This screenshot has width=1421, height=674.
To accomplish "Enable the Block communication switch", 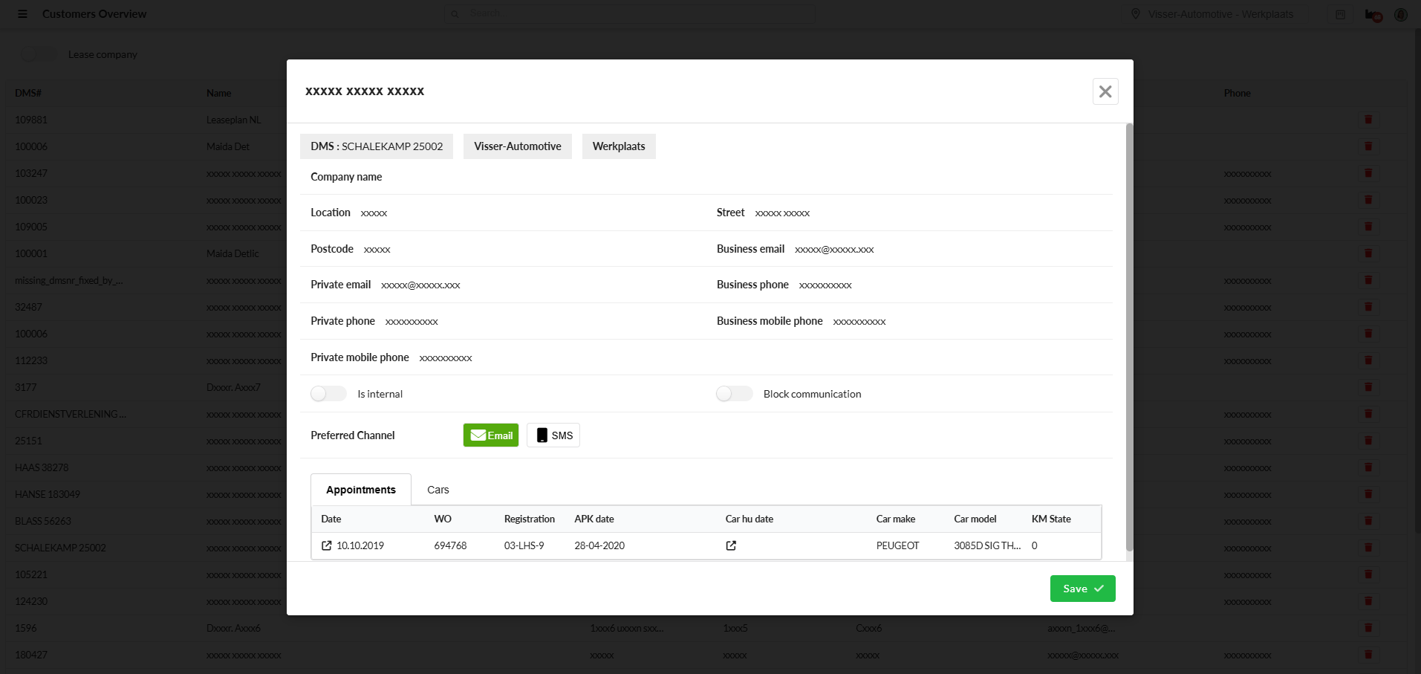I will click(x=734, y=394).
